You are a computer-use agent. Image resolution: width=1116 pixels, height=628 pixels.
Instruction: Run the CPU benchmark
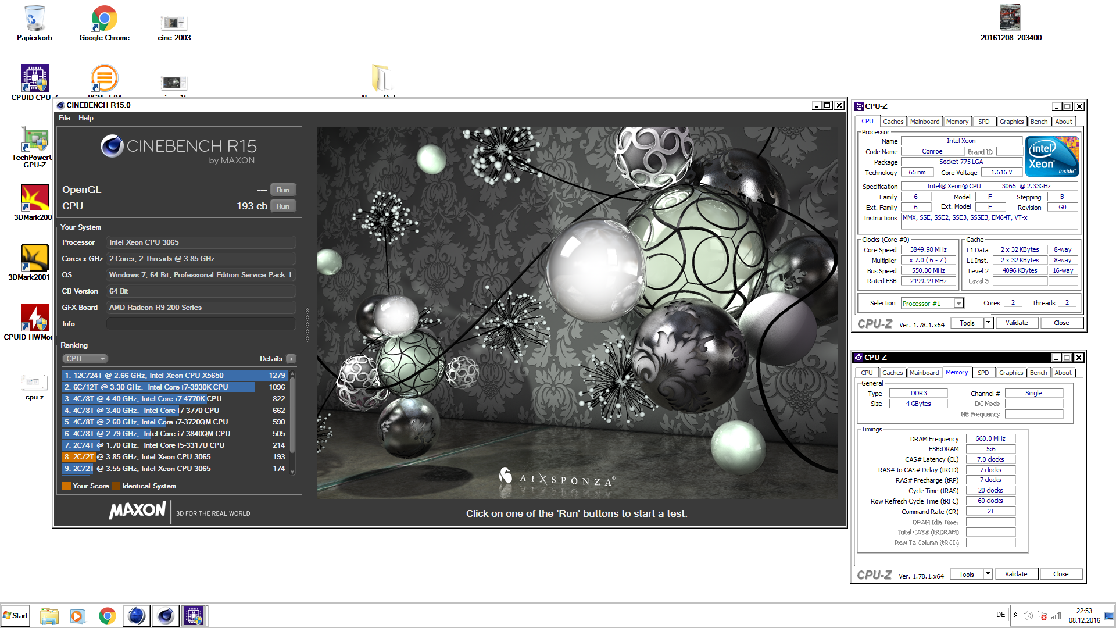[282, 206]
